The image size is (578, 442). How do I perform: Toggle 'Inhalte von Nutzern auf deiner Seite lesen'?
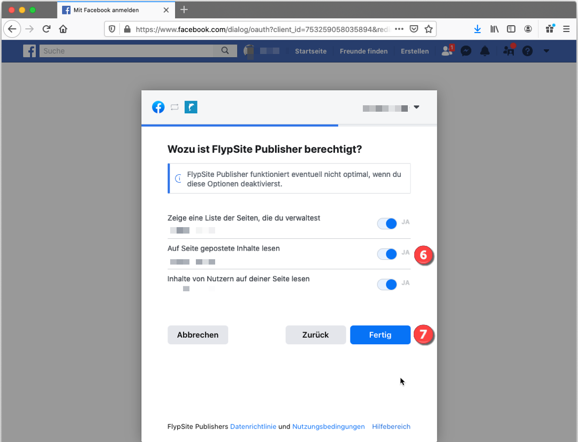point(387,284)
